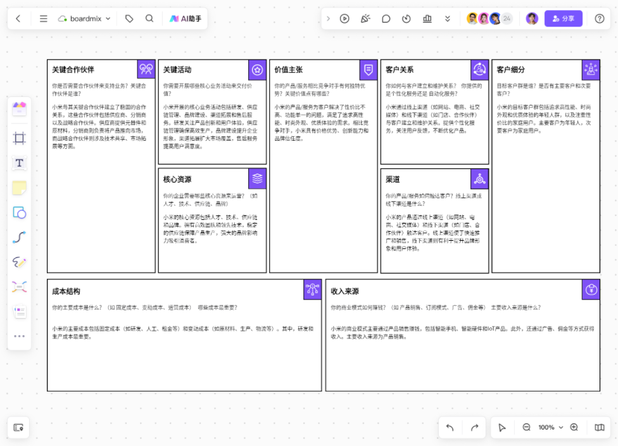Select the pen drawing tool
Screen dimensions: 618x446
tap(19, 262)
